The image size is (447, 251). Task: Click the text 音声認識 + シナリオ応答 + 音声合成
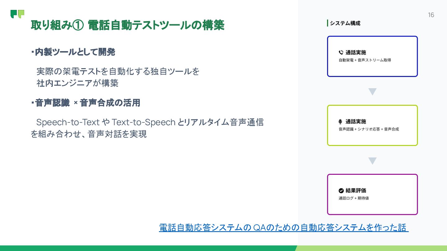[368, 129]
